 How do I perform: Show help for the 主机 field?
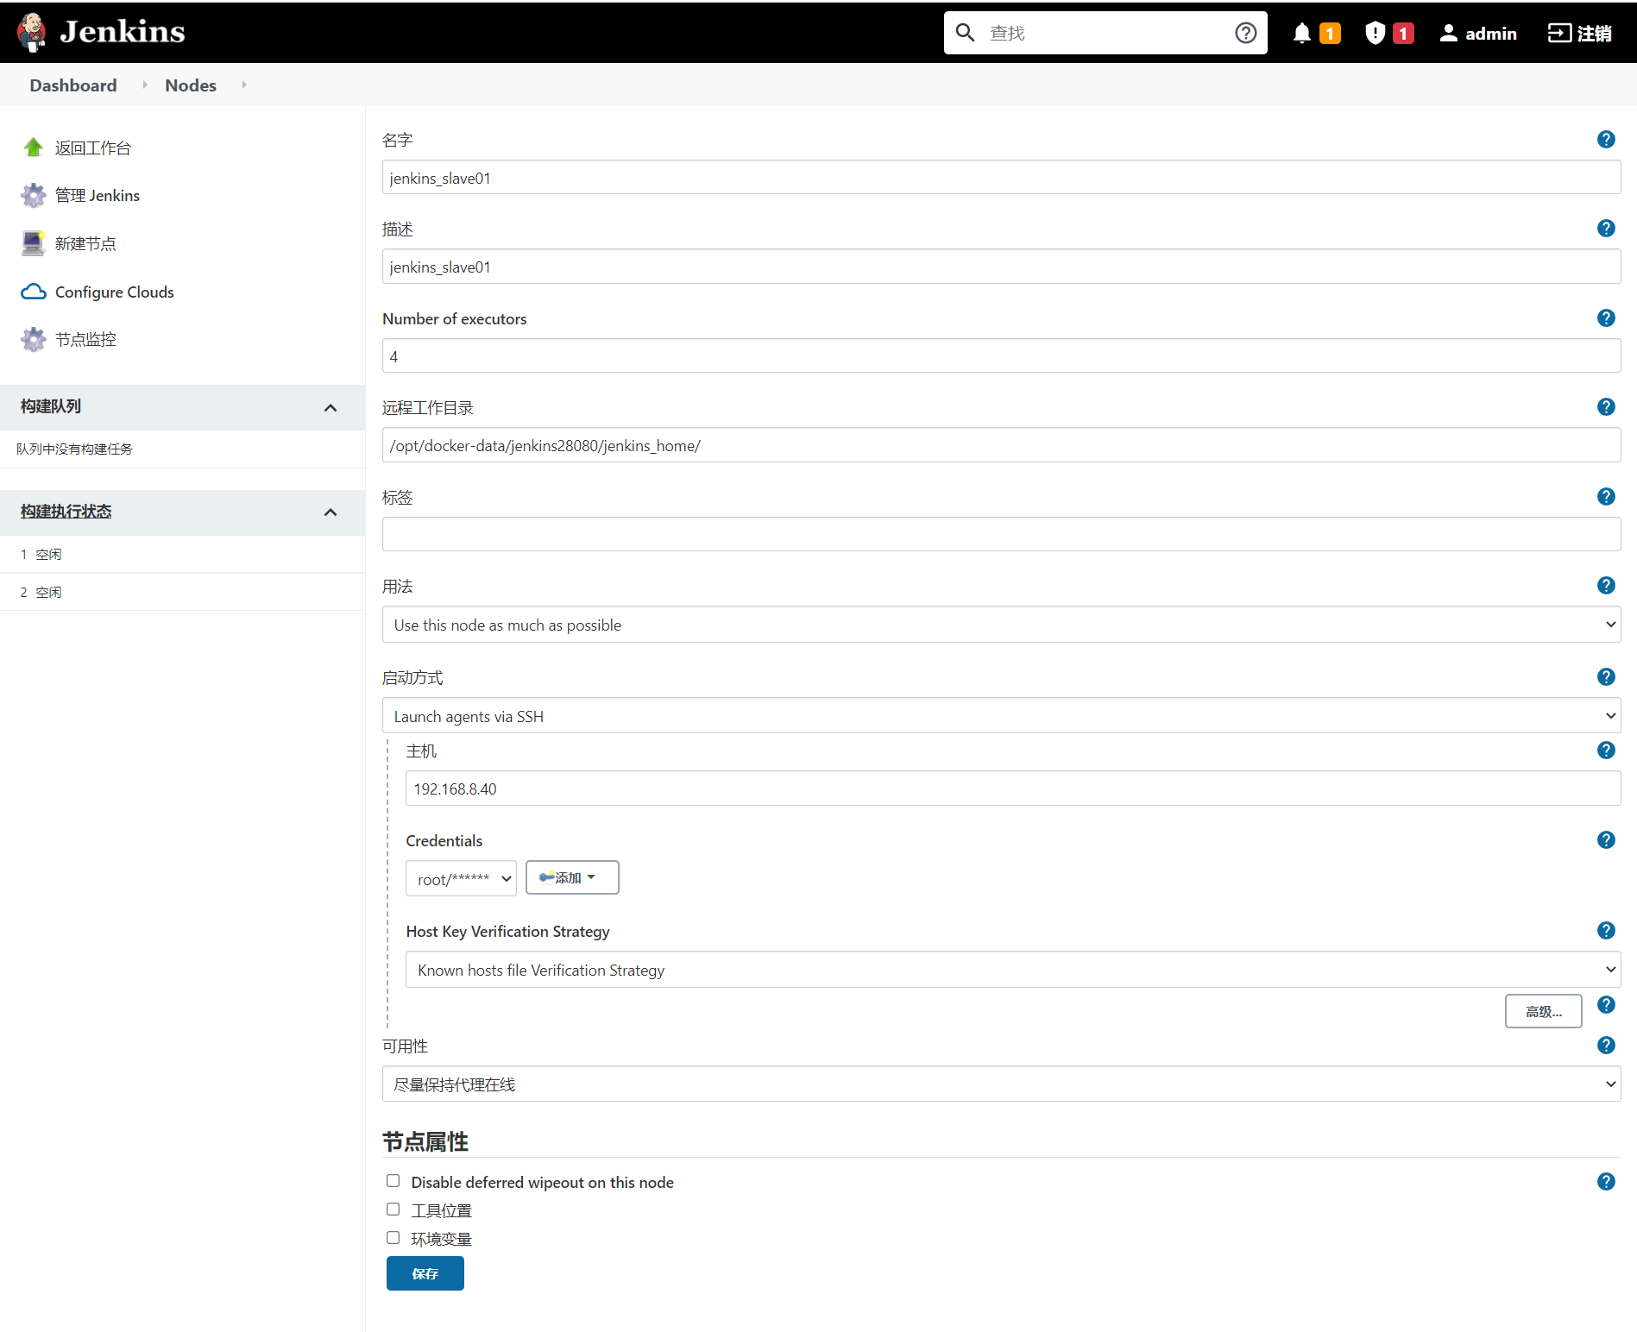click(x=1606, y=751)
